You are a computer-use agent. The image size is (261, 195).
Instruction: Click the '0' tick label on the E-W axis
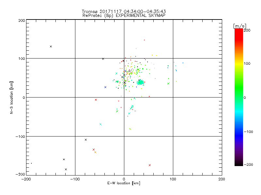pyautogui.click(x=124, y=179)
